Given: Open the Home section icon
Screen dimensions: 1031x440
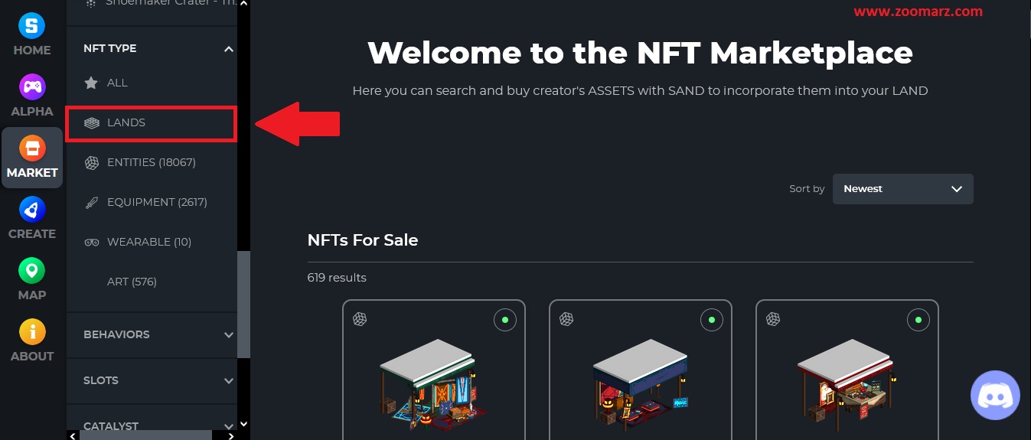Looking at the screenshot, I should [x=32, y=26].
